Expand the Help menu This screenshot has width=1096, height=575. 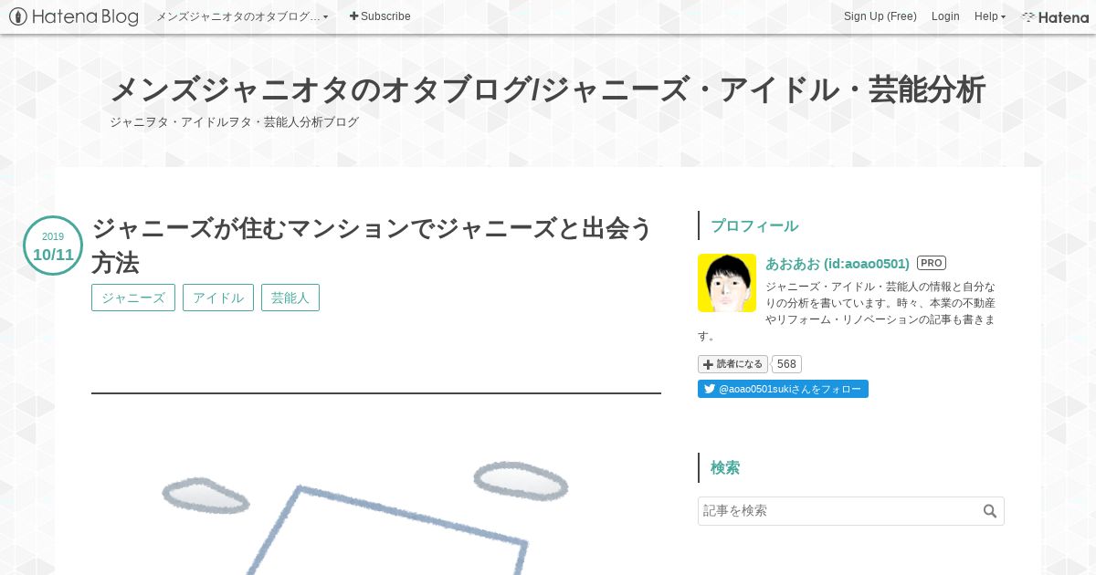pos(990,16)
